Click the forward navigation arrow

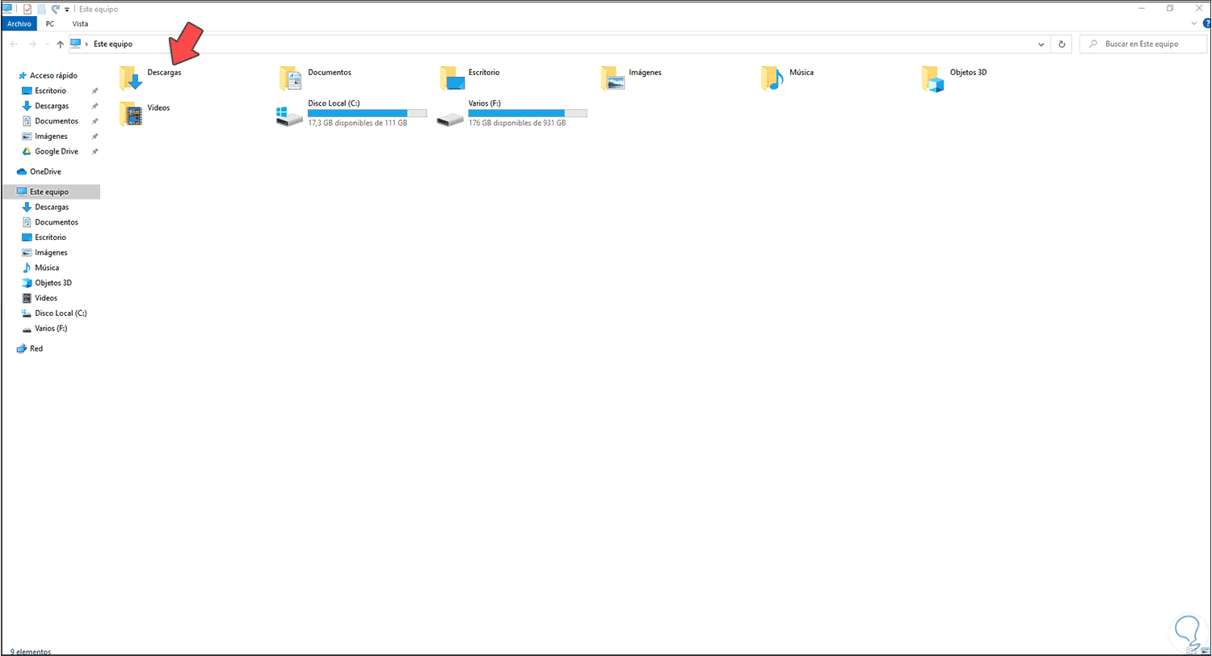tap(32, 44)
